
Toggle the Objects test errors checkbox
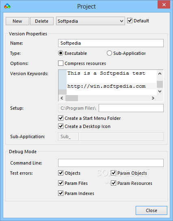coord(61,173)
